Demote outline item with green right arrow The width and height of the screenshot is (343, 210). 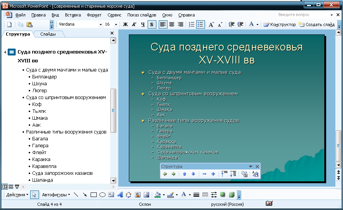[174, 174]
